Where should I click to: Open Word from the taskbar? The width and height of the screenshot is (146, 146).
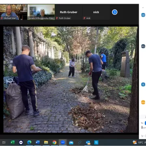(38, 142)
